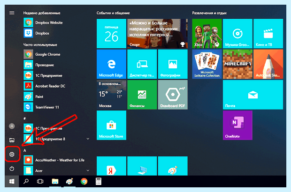Open the Yandex tile
The image size is (291, 192).
[111, 166]
